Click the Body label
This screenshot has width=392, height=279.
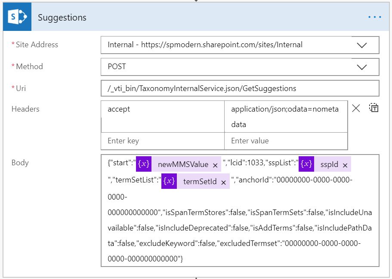pos(20,163)
